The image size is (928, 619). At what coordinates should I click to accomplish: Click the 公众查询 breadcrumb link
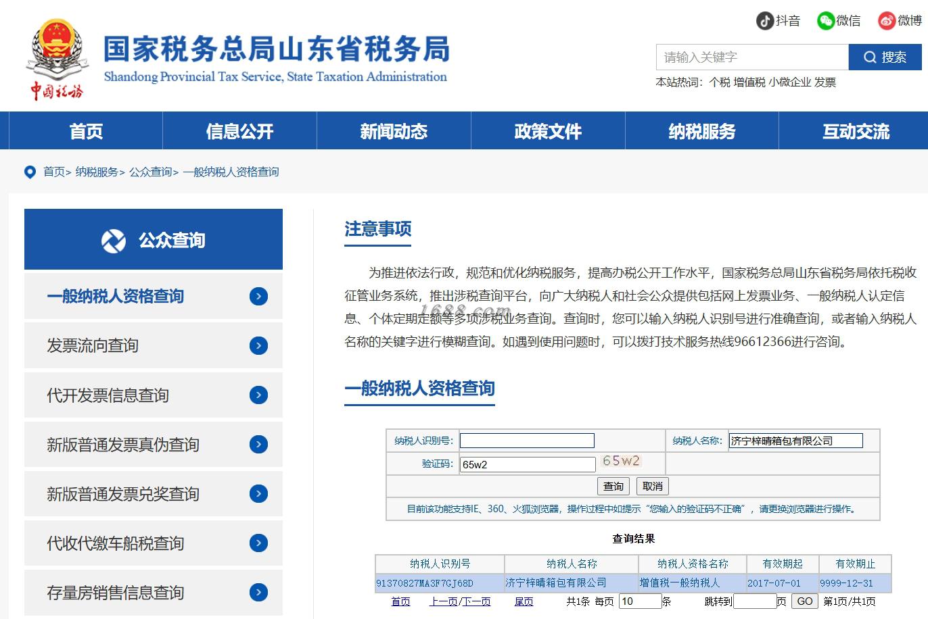point(151,172)
